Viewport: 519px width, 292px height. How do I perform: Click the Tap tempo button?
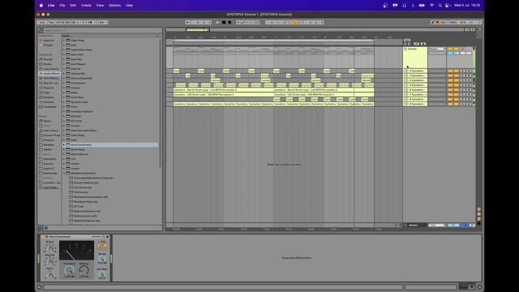click(51, 23)
